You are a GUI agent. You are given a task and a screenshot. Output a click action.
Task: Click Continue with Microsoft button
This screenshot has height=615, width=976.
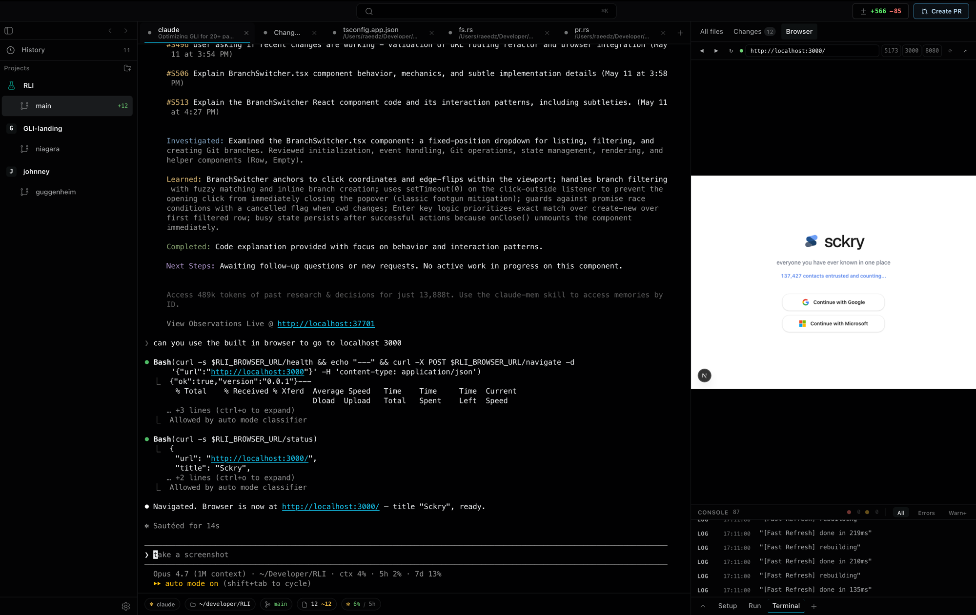833,324
